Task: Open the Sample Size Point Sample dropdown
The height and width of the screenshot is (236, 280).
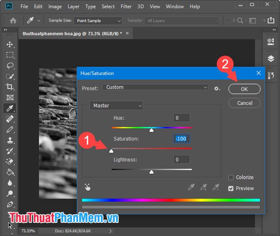Action: (x=98, y=21)
